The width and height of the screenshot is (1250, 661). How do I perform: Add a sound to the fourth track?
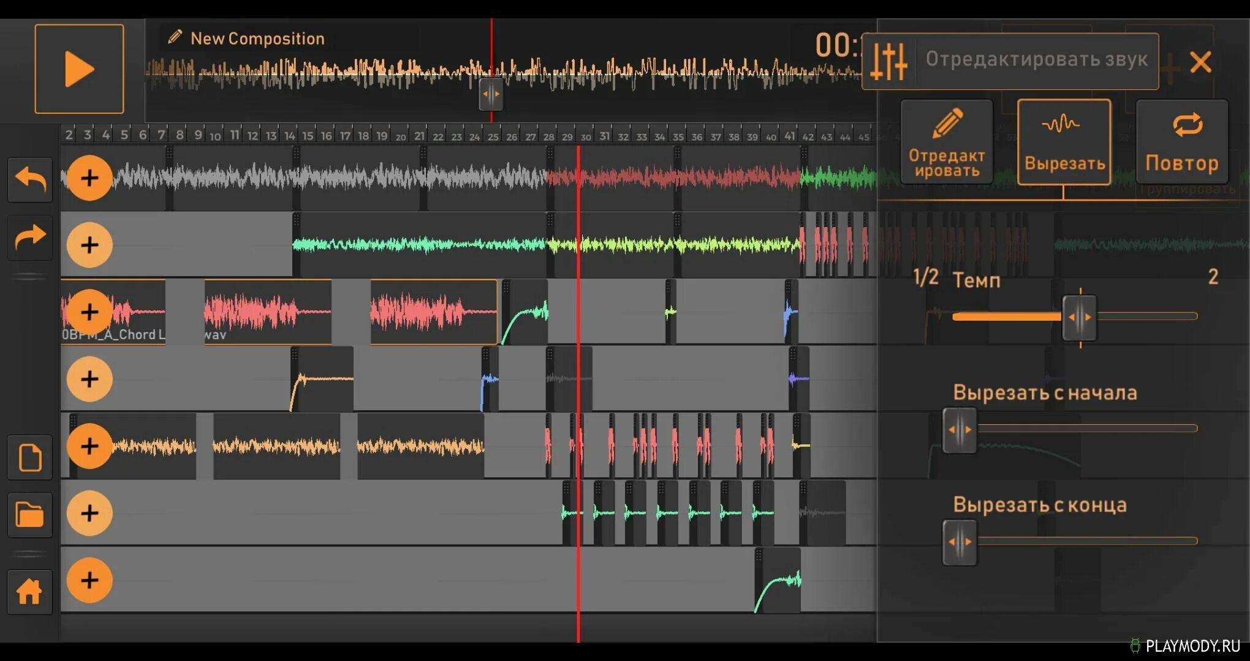89,379
